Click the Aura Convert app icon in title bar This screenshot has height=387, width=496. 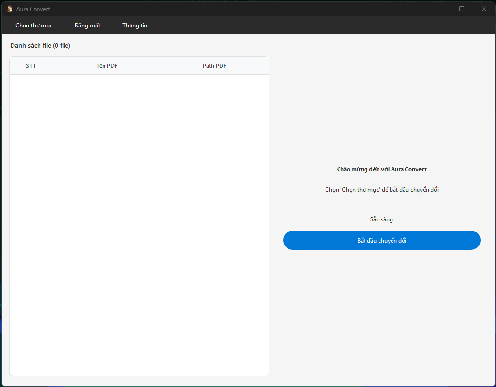[x=9, y=9]
